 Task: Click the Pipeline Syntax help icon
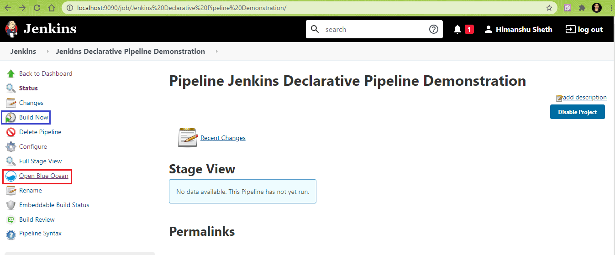click(x=11, y=234)
